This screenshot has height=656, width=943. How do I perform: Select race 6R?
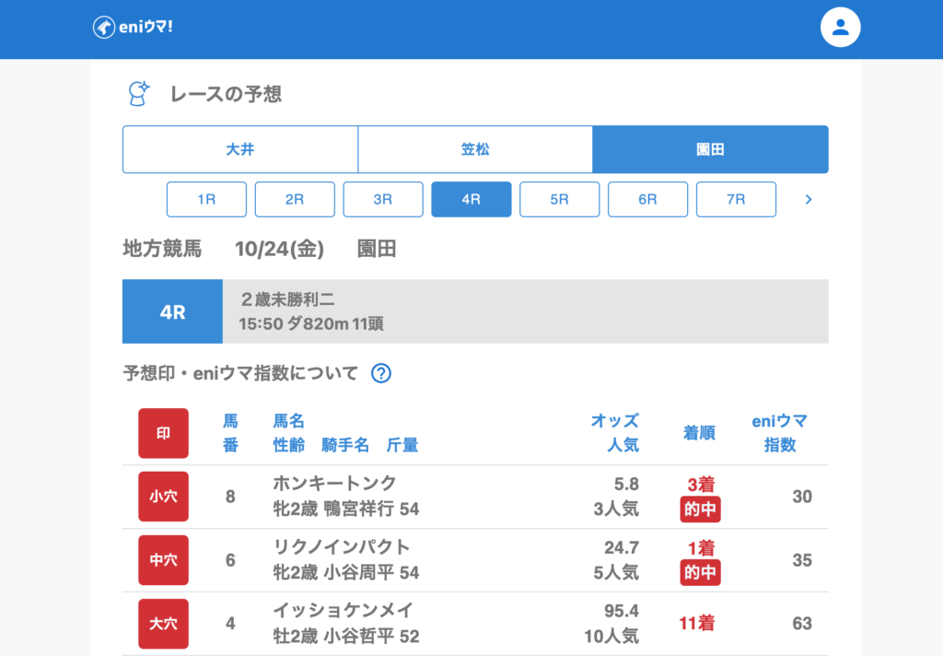[647, 199]
